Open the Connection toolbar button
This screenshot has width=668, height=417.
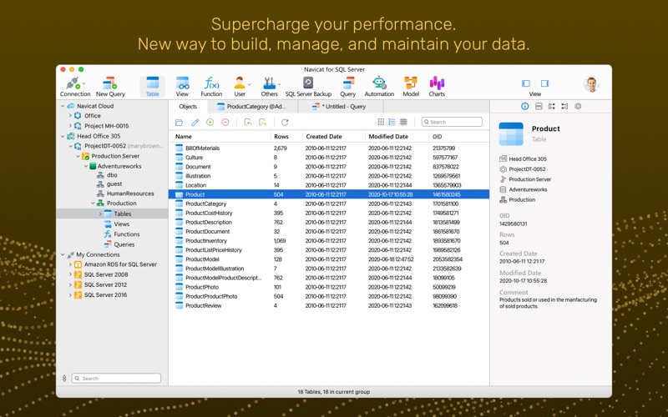pos(75,87)
